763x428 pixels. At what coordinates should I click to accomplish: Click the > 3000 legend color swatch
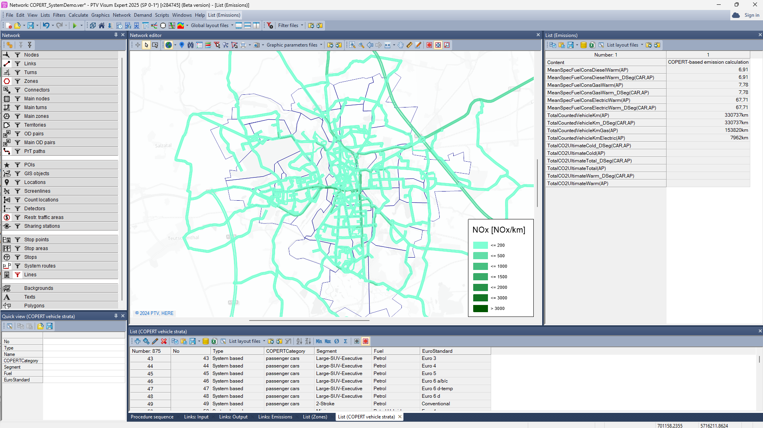(x=480, y=309)
